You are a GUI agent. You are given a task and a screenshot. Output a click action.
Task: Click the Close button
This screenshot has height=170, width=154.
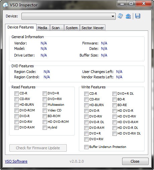[x=135, y=161]
